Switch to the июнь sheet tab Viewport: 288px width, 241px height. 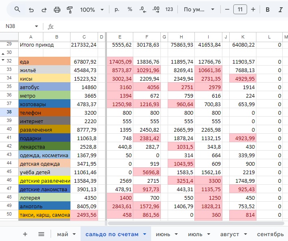[163, 234]
